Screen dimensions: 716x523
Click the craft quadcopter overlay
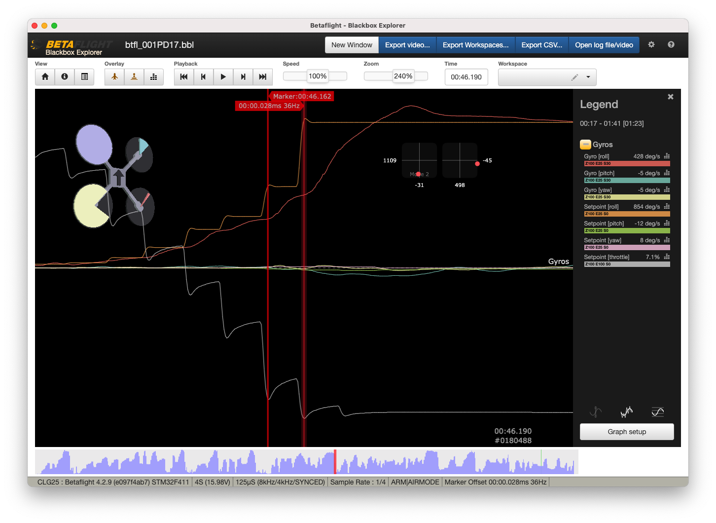pos(114,176)
